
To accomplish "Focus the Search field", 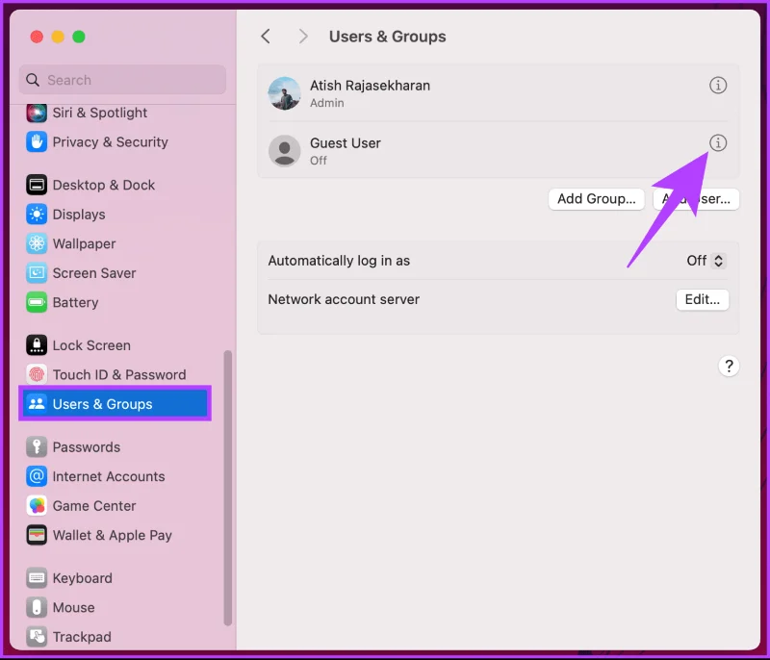I will [x=122, y=80].
